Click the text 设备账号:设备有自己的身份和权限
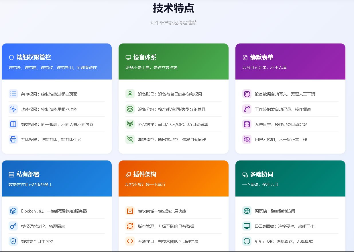The height and width of the screenshot is (252, 354). coord(170,94)
